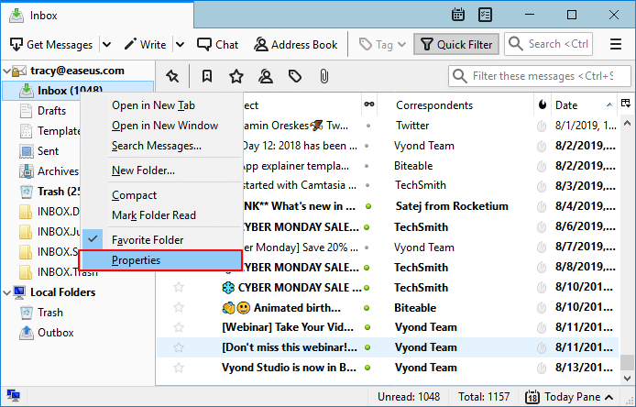Click the Get Messages button
The width and height of the screenshot is (636, 407).
point(51,44)
